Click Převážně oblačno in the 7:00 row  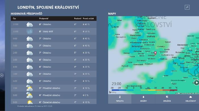point(51,88)
